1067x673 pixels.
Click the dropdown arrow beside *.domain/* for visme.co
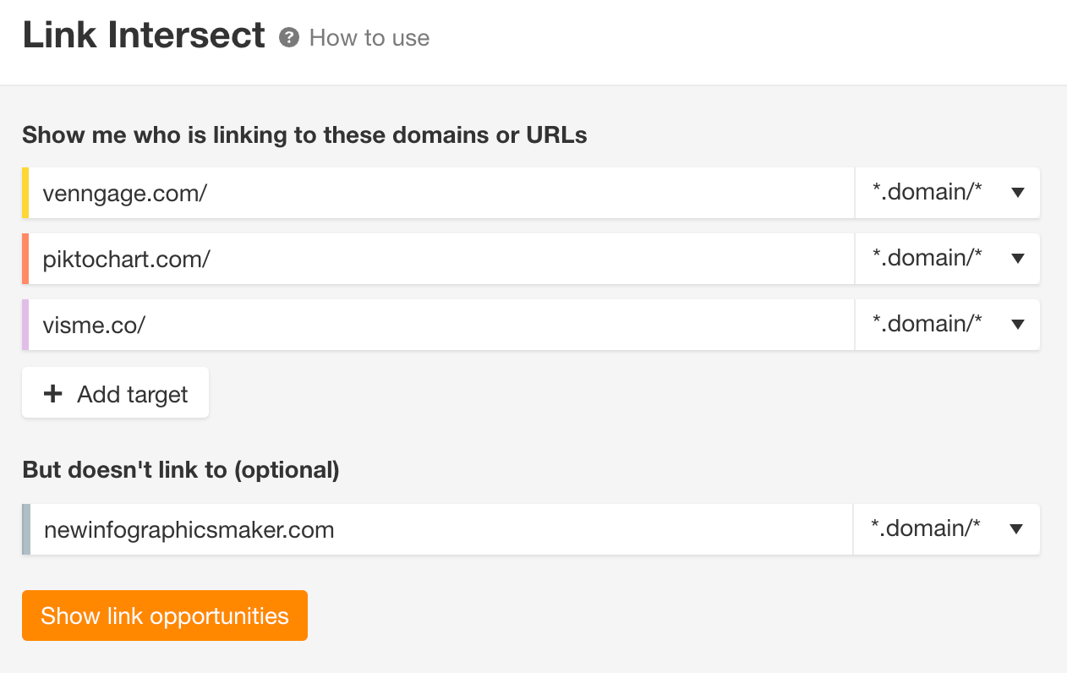point(1016,325)
